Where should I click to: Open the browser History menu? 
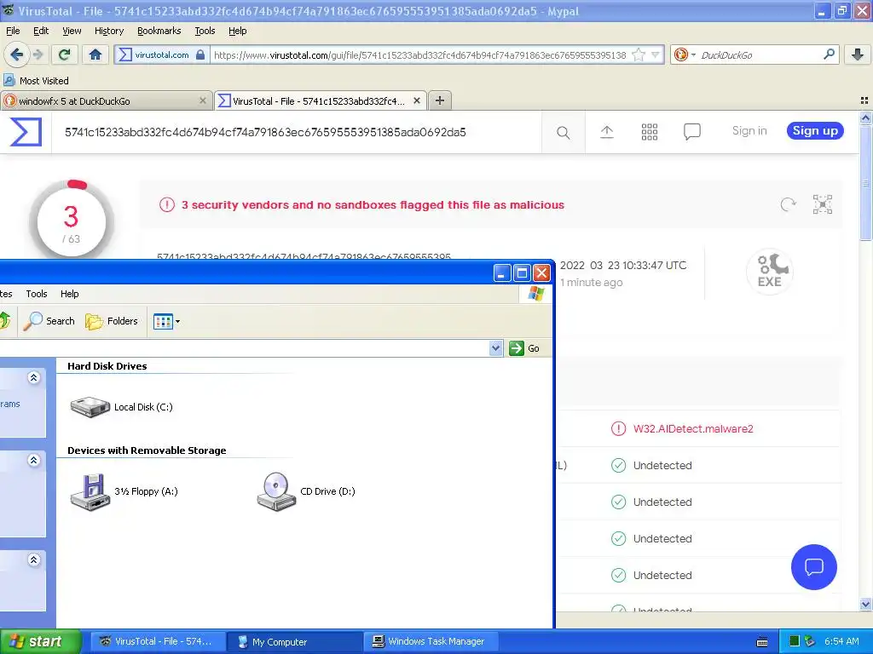coord(109,31)
